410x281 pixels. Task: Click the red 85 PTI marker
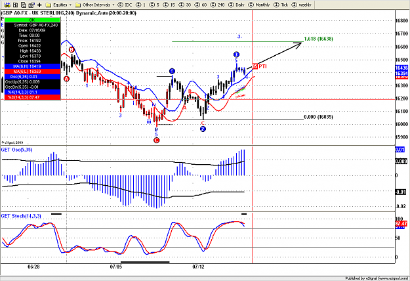[x=259, y=66]
